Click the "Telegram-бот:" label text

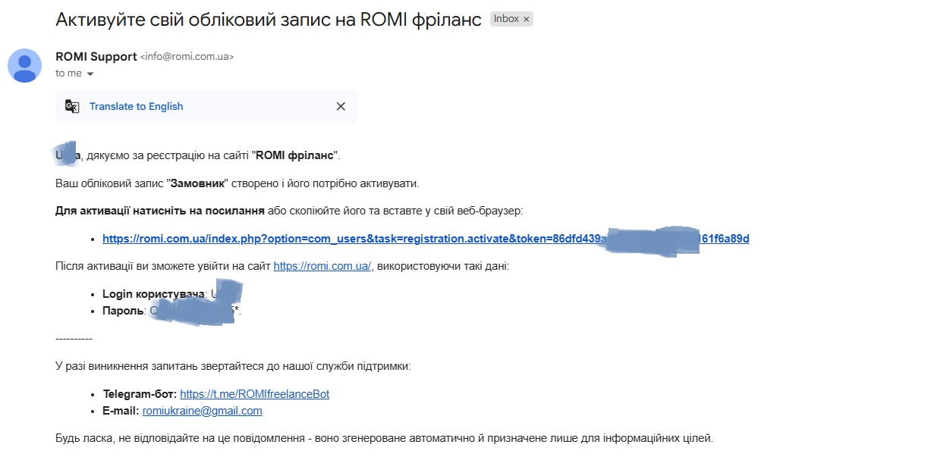[140, 394]
